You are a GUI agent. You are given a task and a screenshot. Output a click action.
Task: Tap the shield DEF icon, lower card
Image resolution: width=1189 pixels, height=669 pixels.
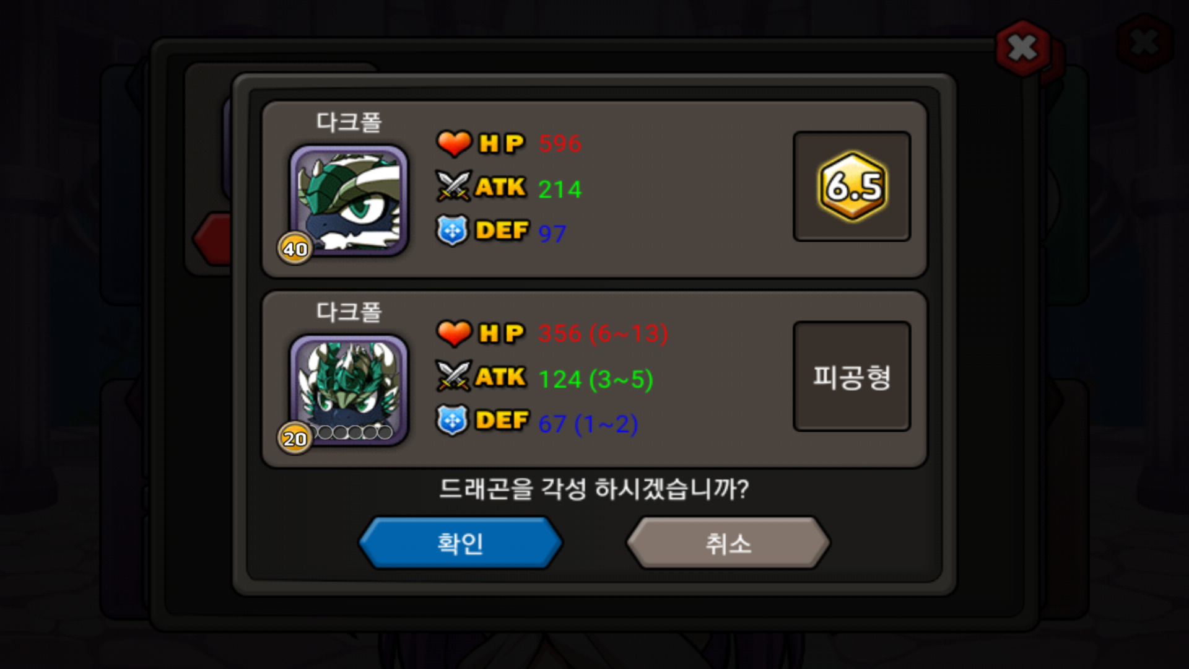pos(452,421)
